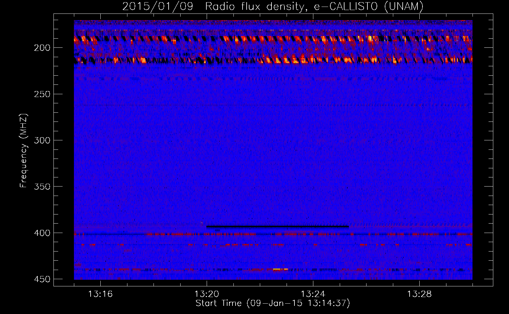
Task: Click the 400 frequency tick label
Action: (42, 233)
